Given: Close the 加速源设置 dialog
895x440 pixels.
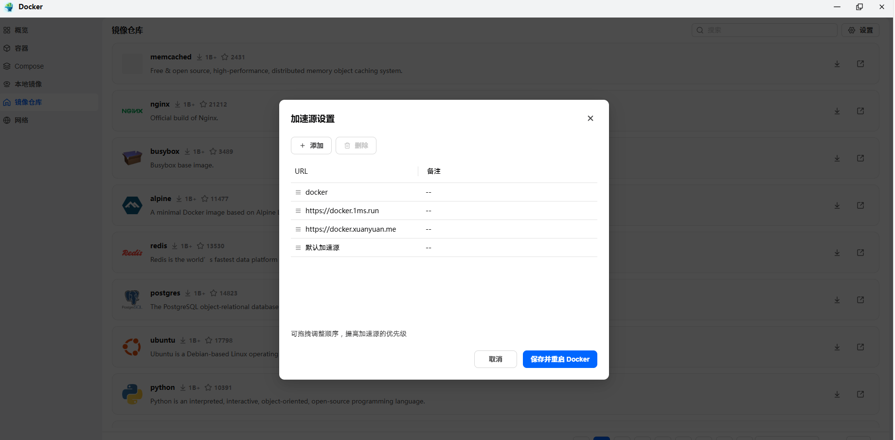Looking at the screenshot, I should pyautogui.click(x=591, y=118).
